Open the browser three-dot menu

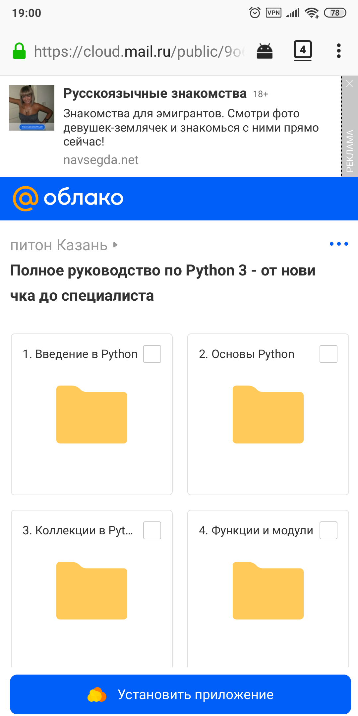point(338,51)
